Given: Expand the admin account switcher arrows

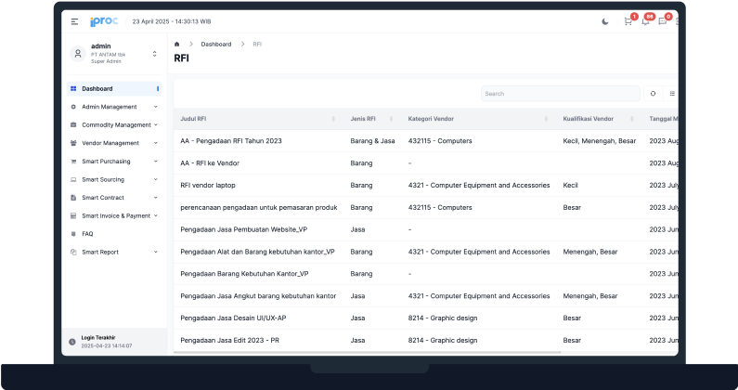Looking at the screenshot, I should click(154, 54).
